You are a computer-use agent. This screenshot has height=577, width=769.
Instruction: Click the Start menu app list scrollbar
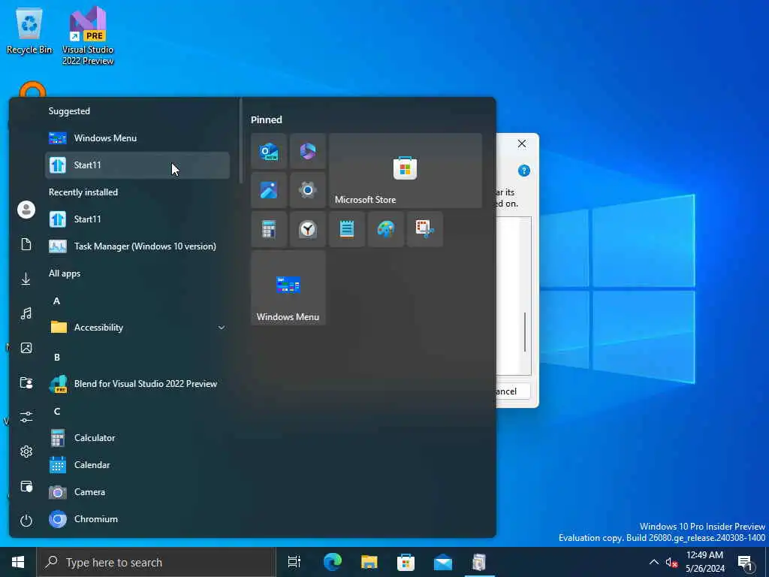click(x=241, y=140)
